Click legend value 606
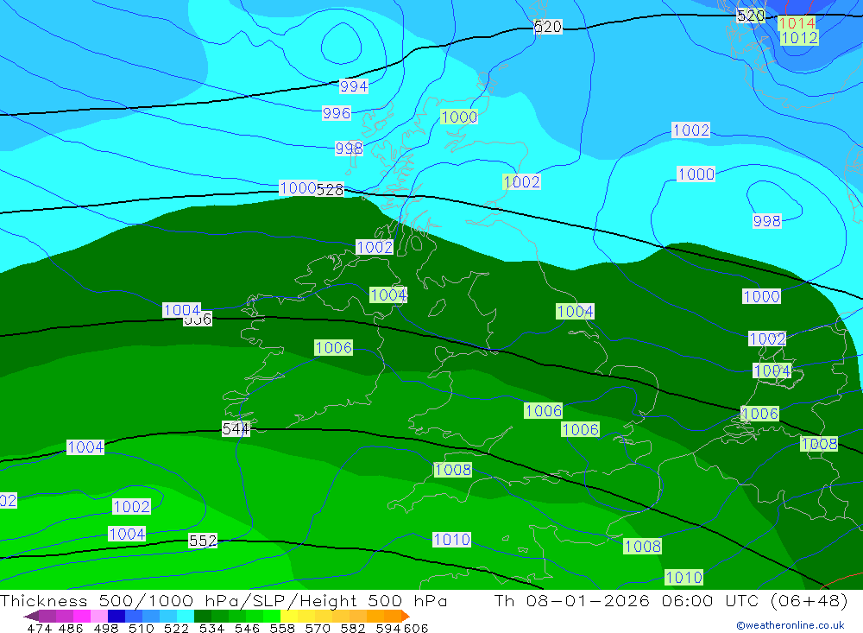This screenshot has width=863, height=633. (x=415, y=629)
